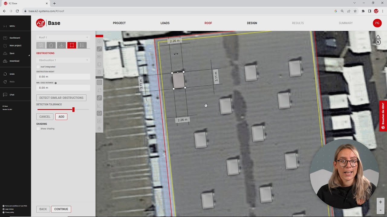The height and width of the screenshot is (217, 387).
Task: Click the CONTINUE button
Action: pyautogui.click(x=61, y=209)
